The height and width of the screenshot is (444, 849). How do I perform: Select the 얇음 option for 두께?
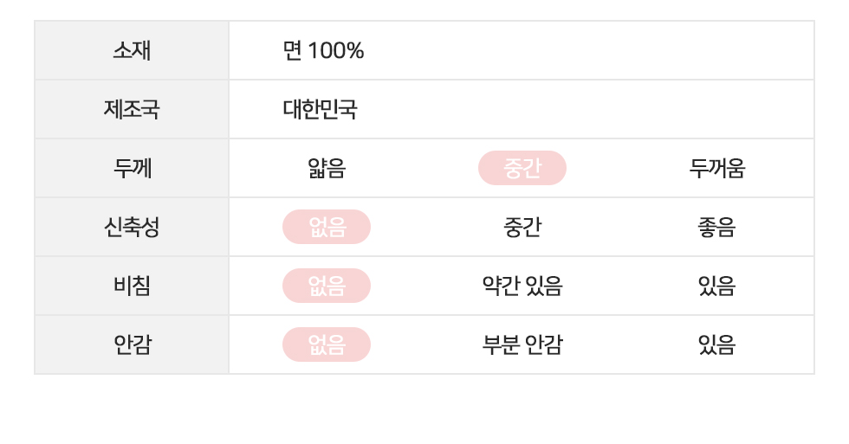point(326,168)
